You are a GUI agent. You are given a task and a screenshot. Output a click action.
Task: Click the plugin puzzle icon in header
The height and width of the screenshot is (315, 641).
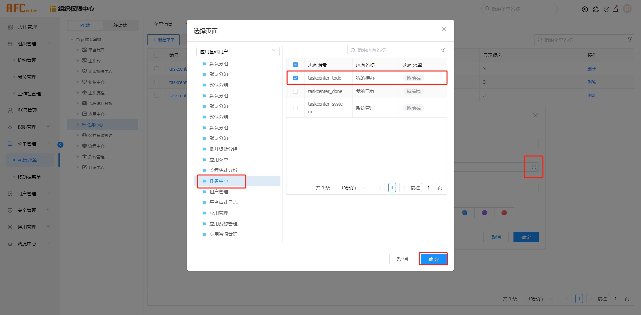[597, 9]
